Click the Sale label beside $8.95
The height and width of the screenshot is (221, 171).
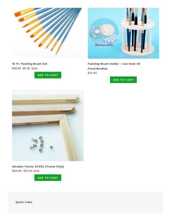(35, 68)
